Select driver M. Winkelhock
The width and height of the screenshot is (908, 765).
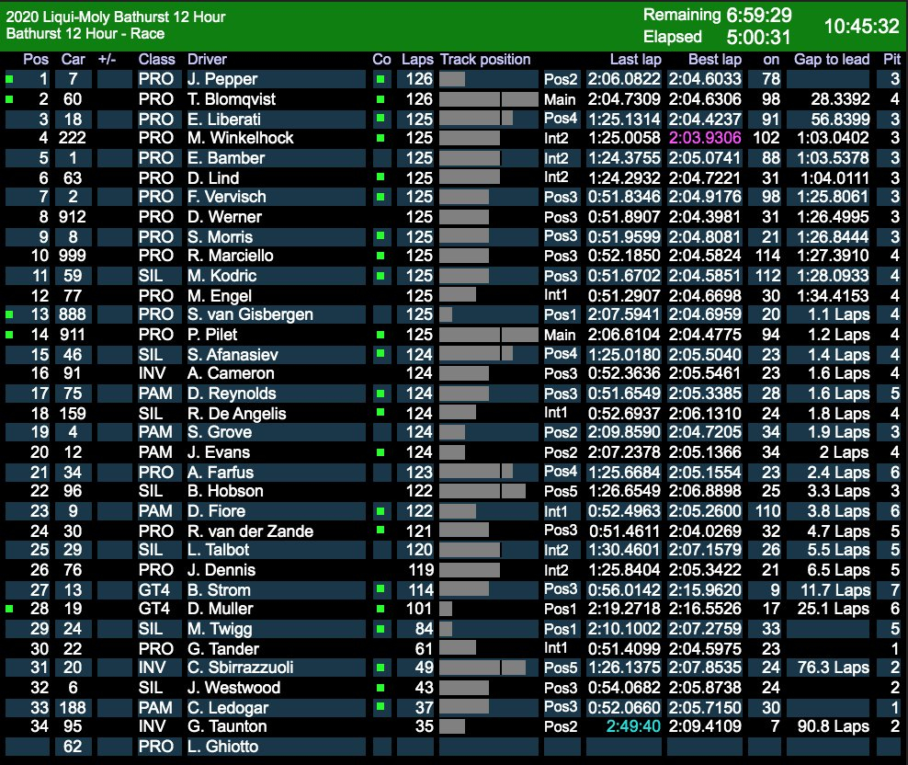[240, 138]
